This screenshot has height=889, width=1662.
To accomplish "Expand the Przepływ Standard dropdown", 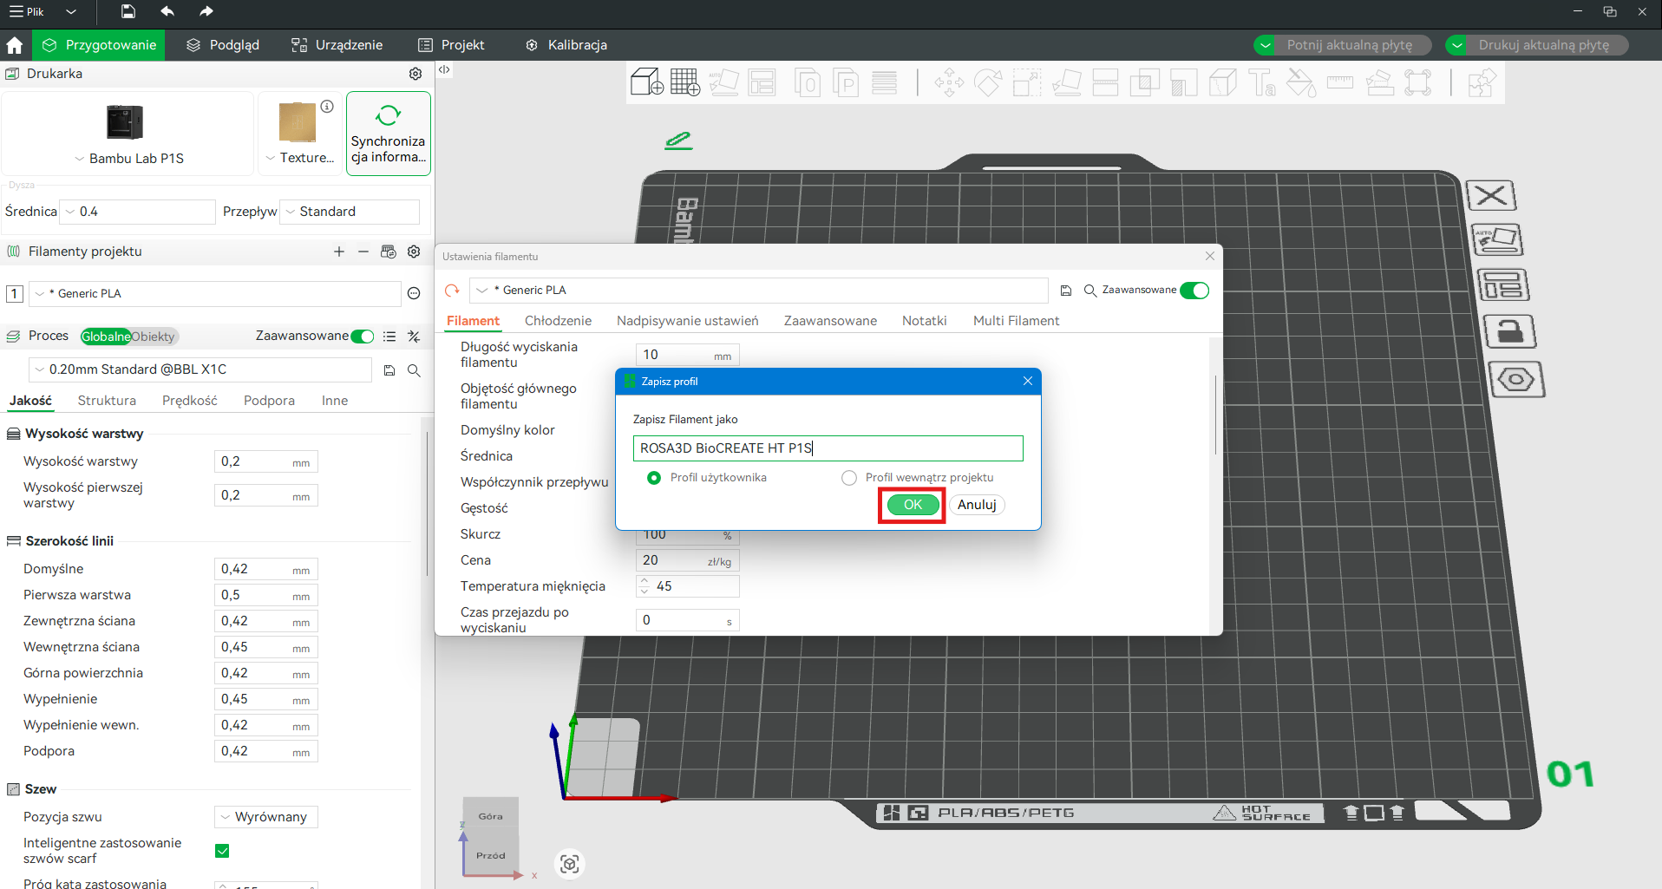I will coord(350,212).
